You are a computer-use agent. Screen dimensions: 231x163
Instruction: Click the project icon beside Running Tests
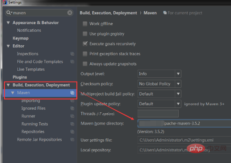tap(72, 124)
